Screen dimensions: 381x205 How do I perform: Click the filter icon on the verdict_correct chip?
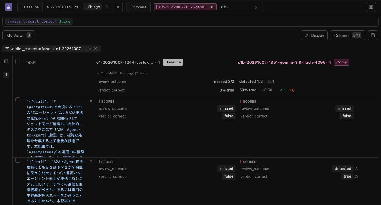(7, 49)
